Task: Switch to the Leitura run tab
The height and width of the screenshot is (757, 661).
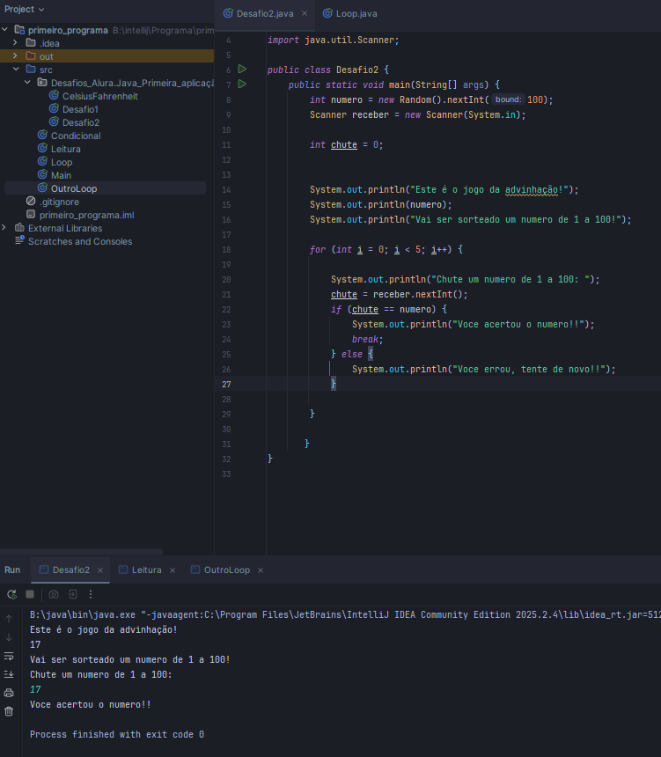Action: pyautogui.click(x=146, y=570)
